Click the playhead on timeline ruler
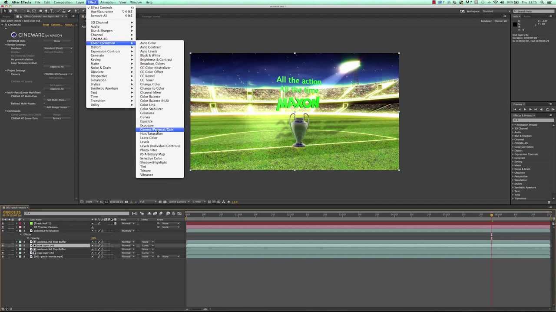The image size is (556, 312). click(492, 214)
